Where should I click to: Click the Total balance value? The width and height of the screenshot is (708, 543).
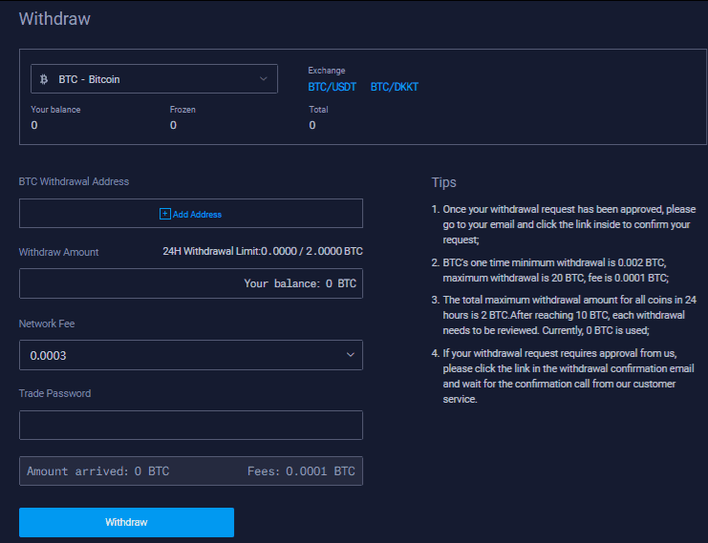(311, 125)
